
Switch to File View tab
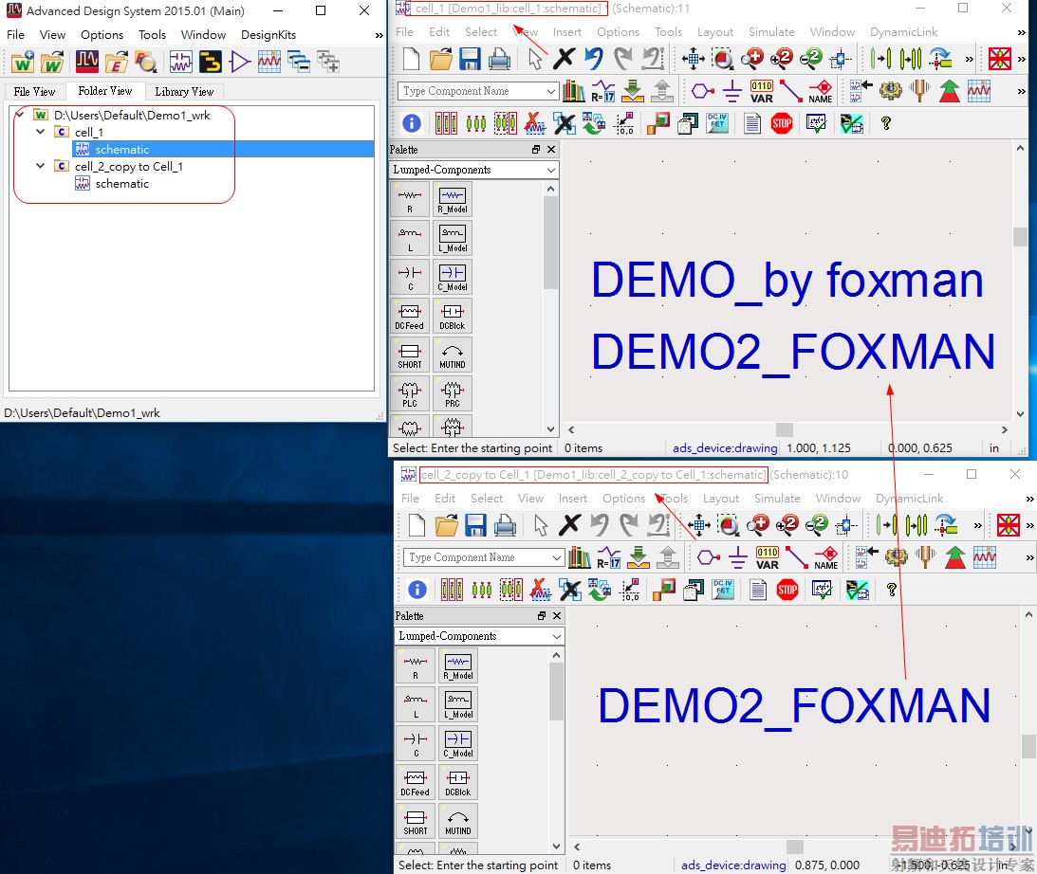(x=34, y=92)
